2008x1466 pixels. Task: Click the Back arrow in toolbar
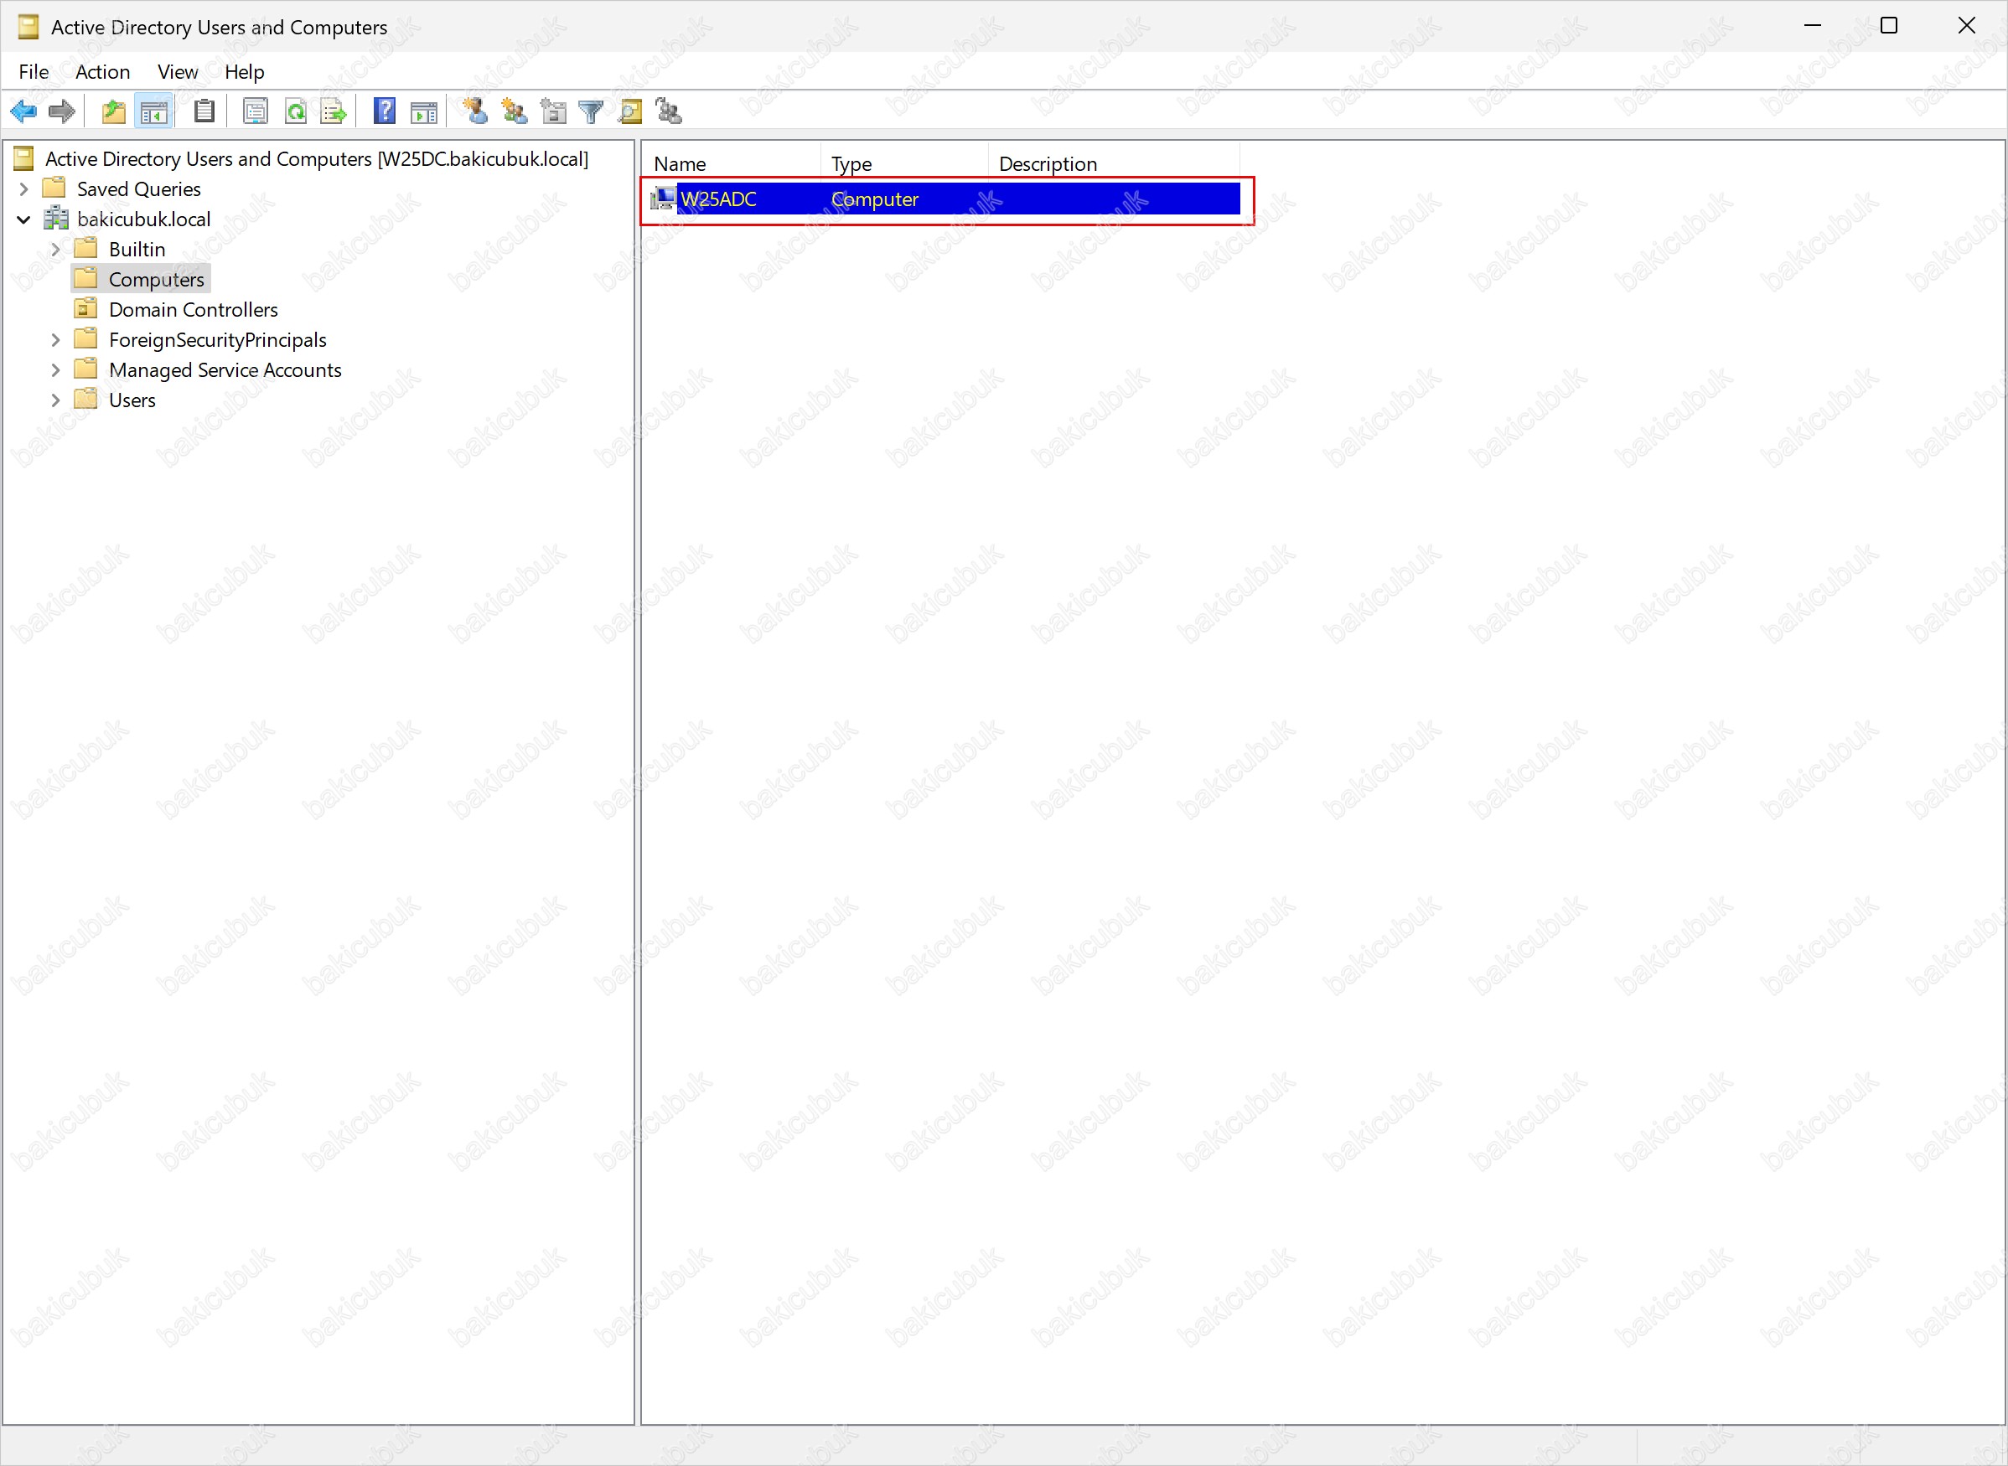click(x=23, y=111)
